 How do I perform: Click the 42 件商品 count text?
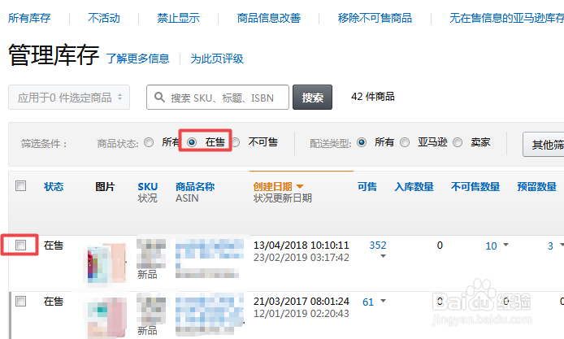click(x=373, y=97)
